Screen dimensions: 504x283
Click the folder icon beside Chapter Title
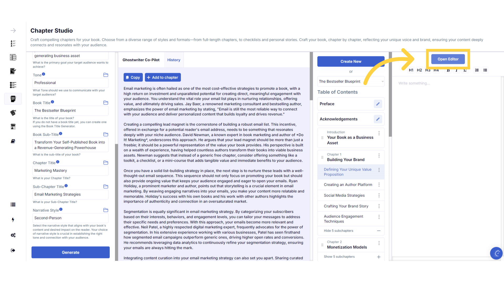point(106,163)
